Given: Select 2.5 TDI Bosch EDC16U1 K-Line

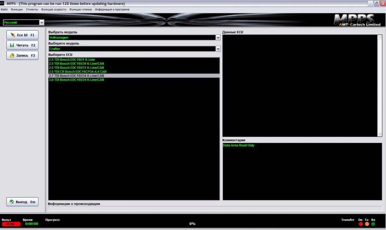Looking at the screenshot, I should point(134,60).
